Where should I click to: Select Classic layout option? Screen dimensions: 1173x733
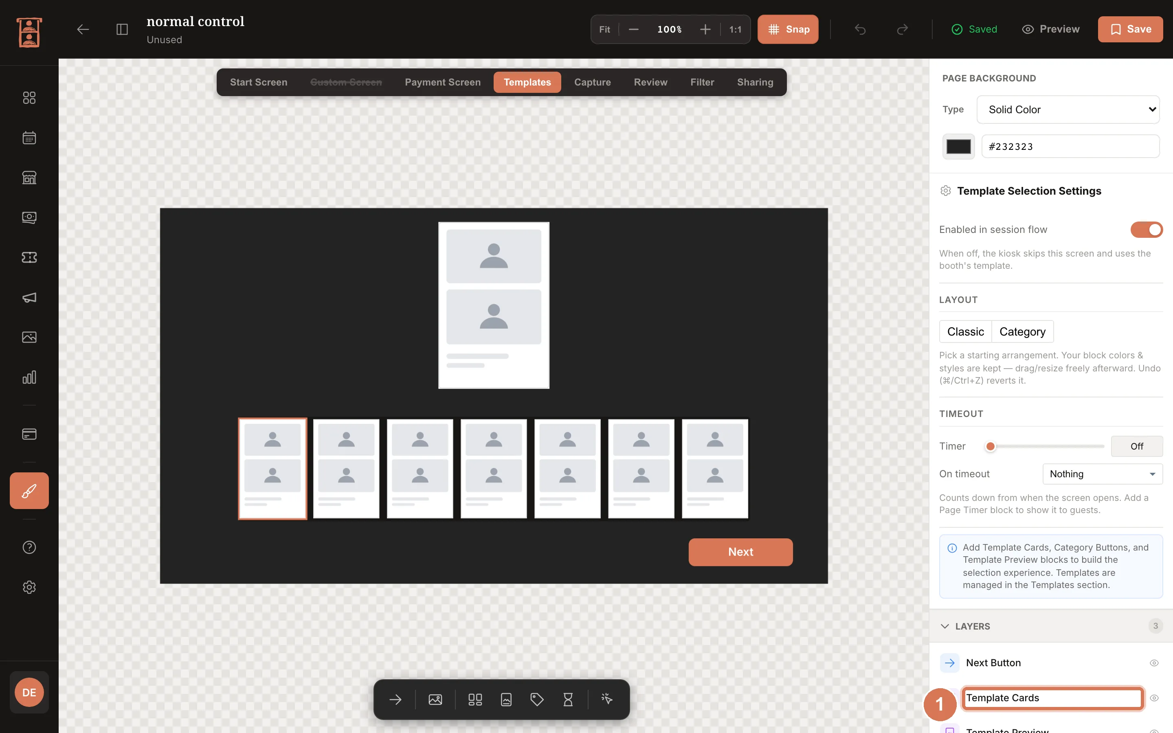coord(966,331)
